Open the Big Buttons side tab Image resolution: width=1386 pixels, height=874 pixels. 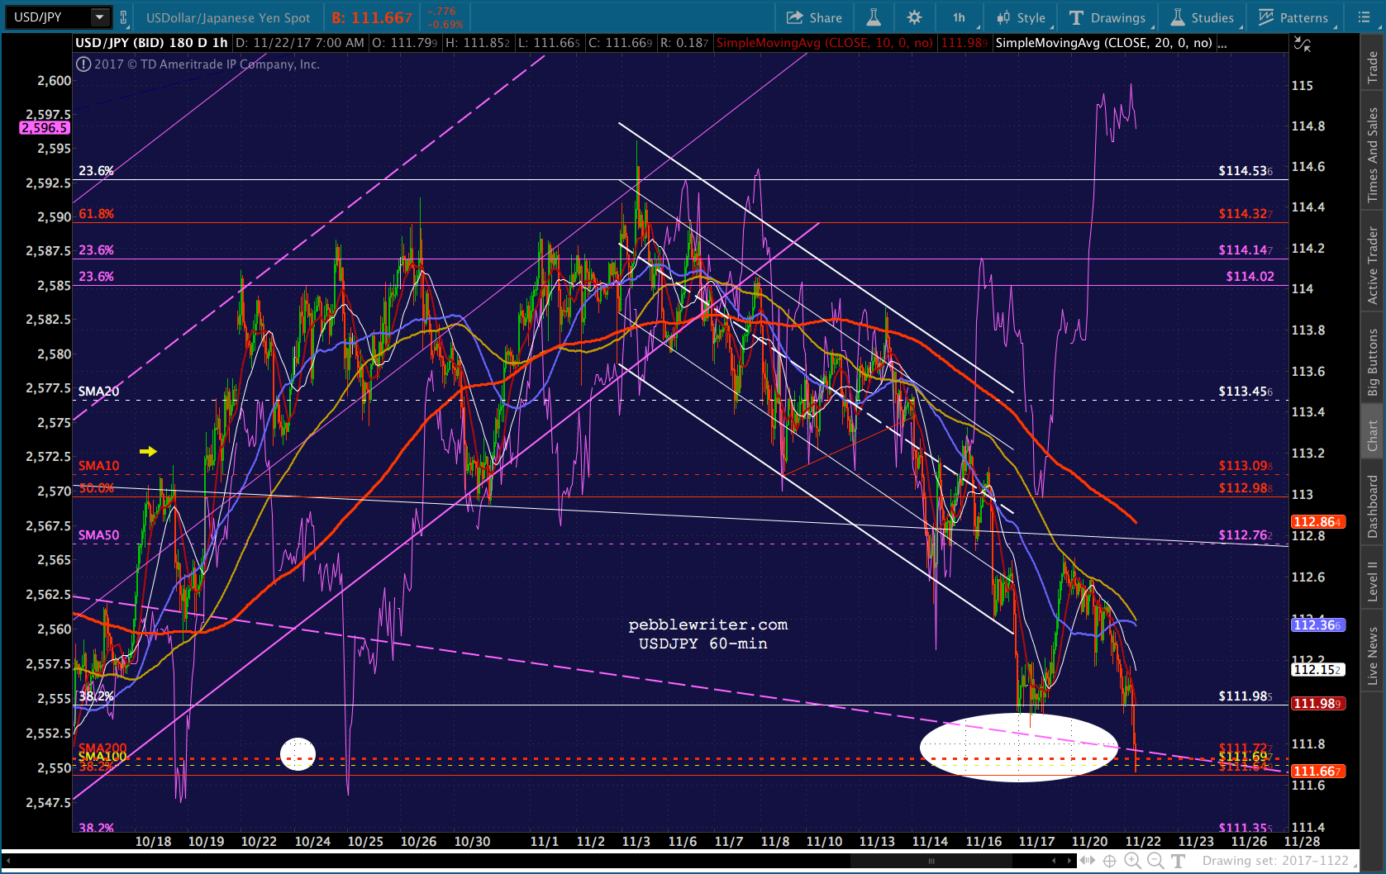pos(1373,362)
